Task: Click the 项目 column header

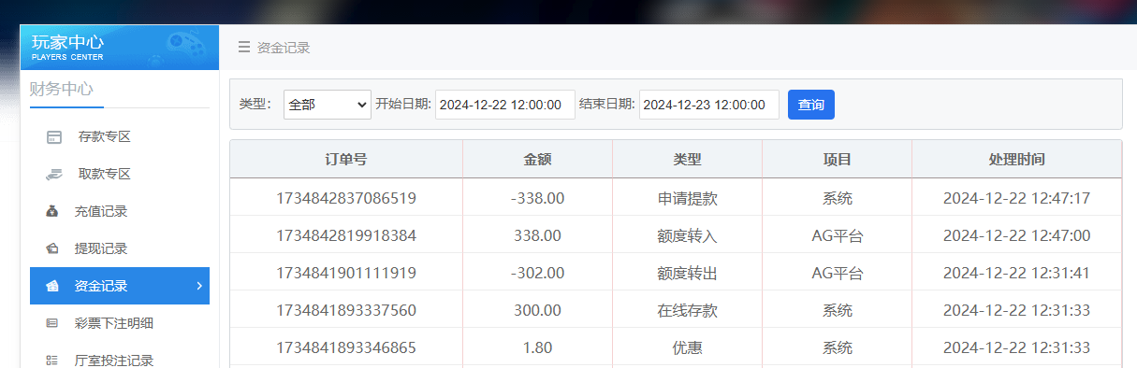Action: [x=837, y=160]
